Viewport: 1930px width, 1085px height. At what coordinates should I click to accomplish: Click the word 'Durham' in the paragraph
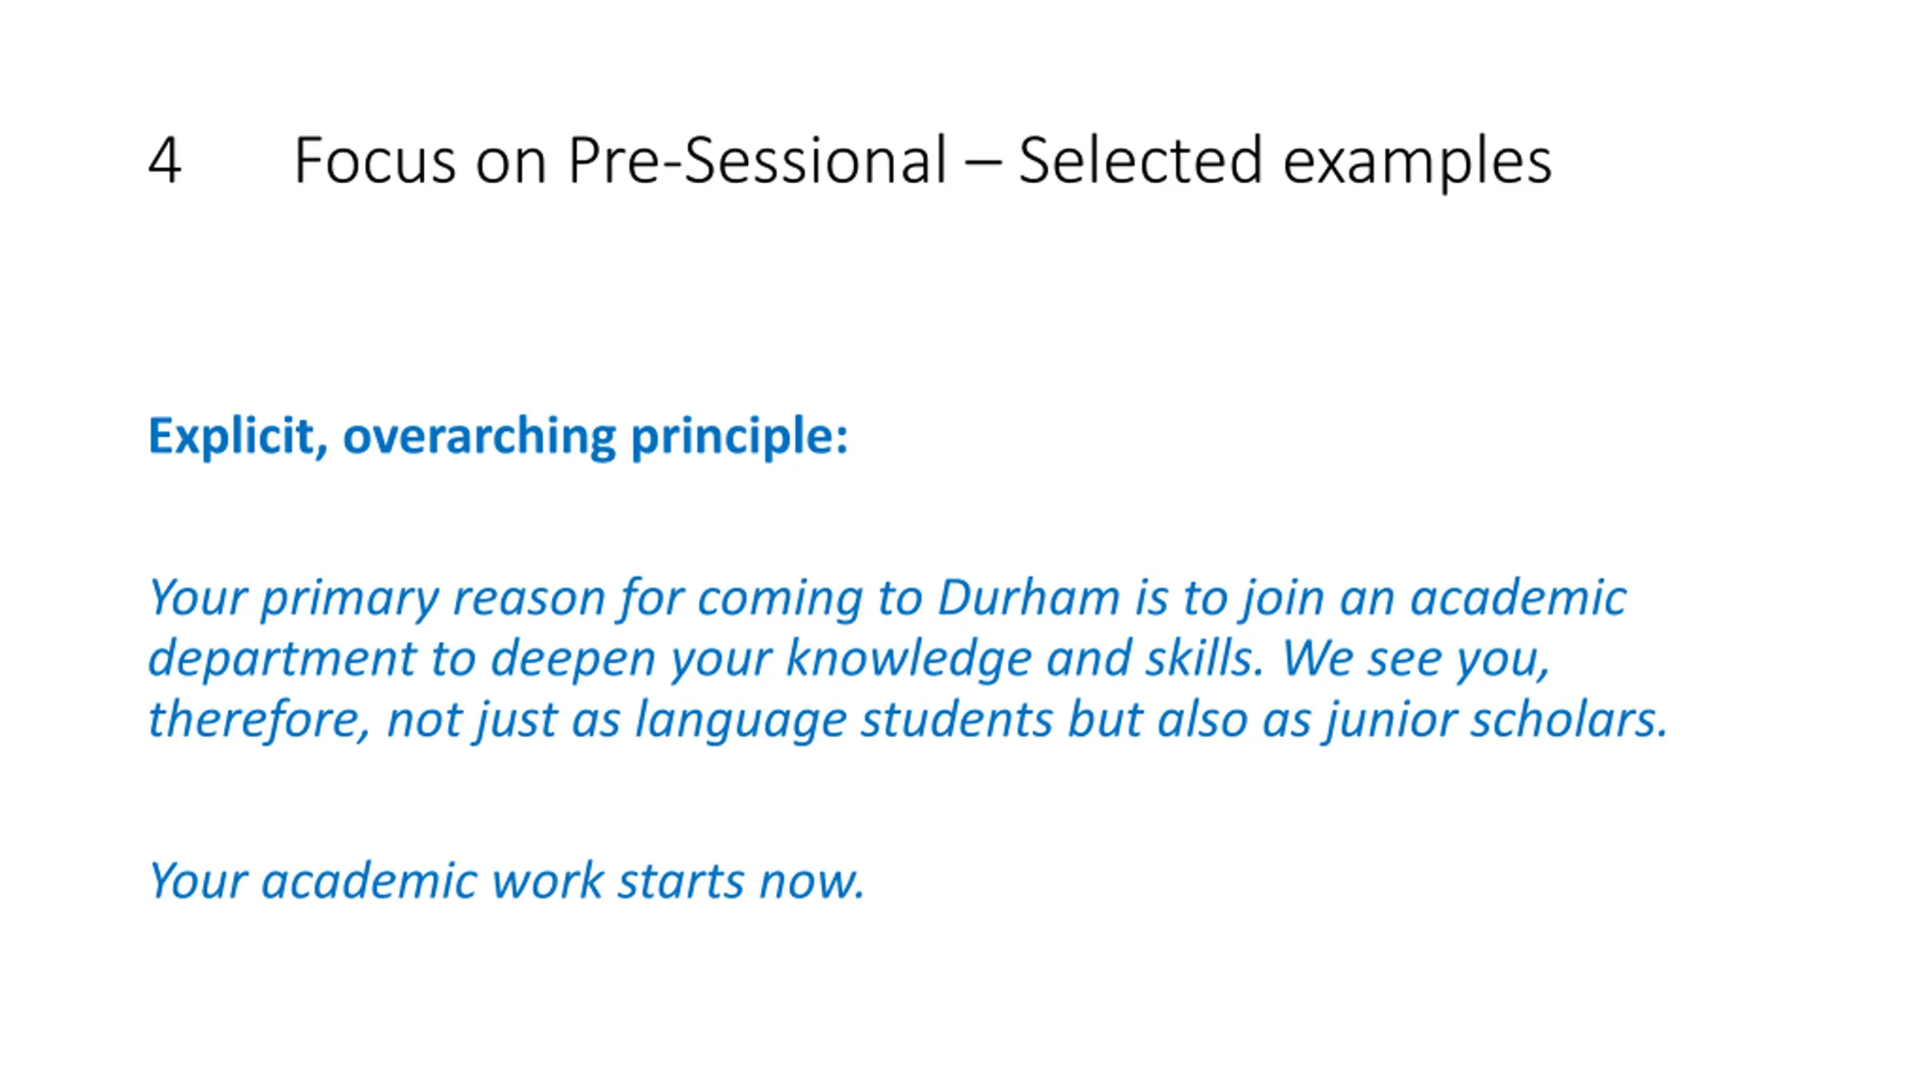1028,598
